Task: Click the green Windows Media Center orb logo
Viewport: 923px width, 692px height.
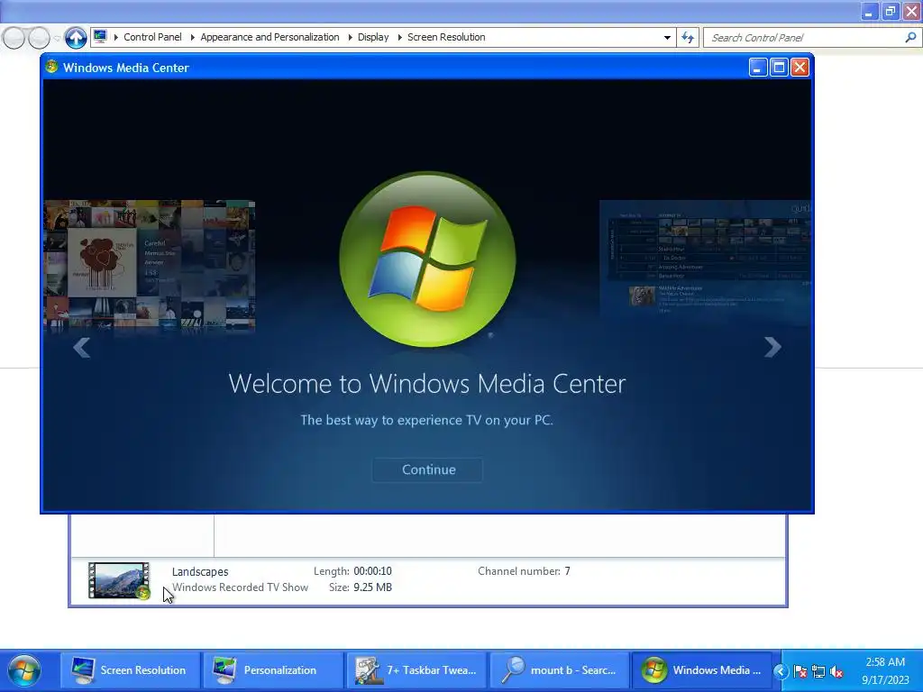Action: tap(427, 259)
